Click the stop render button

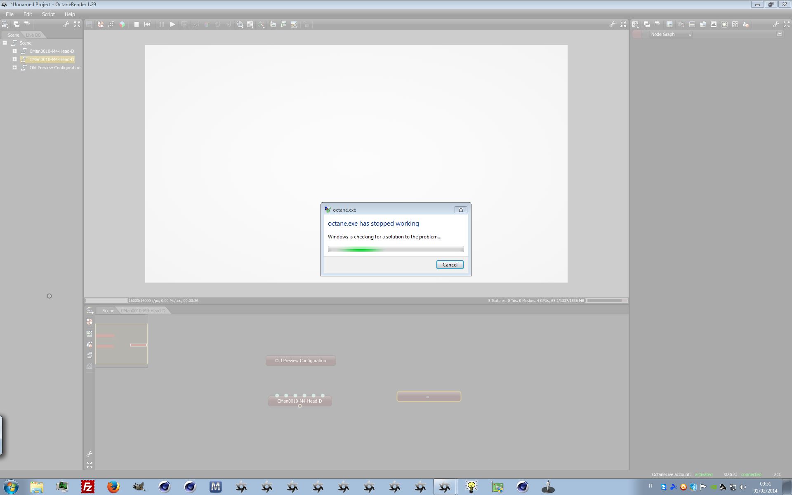(136, 25)
